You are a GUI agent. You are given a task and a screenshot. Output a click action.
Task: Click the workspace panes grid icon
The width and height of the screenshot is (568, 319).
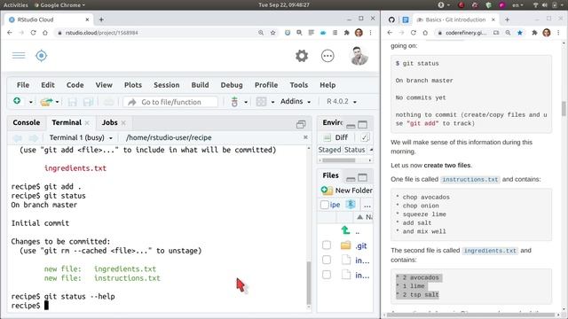pyautogui.click(x=261, y=102)
